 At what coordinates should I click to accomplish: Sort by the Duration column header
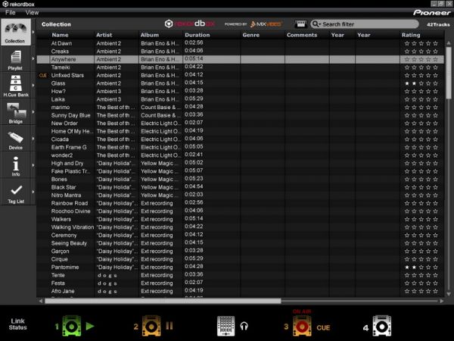coord(197,35)
